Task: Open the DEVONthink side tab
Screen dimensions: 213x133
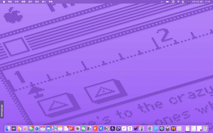Action: pos(2,109)
